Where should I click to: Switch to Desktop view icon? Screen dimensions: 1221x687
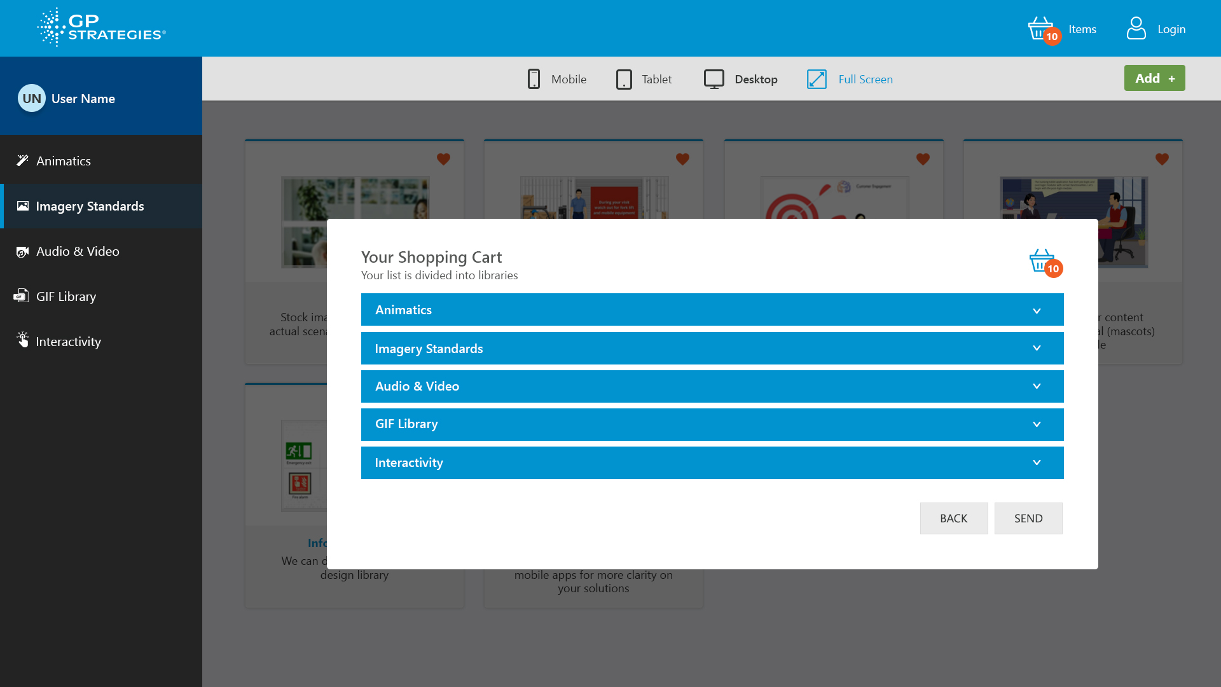[x=714, y=79]
